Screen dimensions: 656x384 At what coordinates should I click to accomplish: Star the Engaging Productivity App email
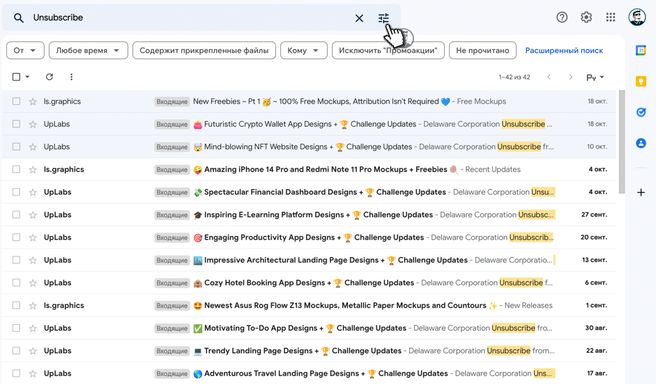(x=33, y=238)
